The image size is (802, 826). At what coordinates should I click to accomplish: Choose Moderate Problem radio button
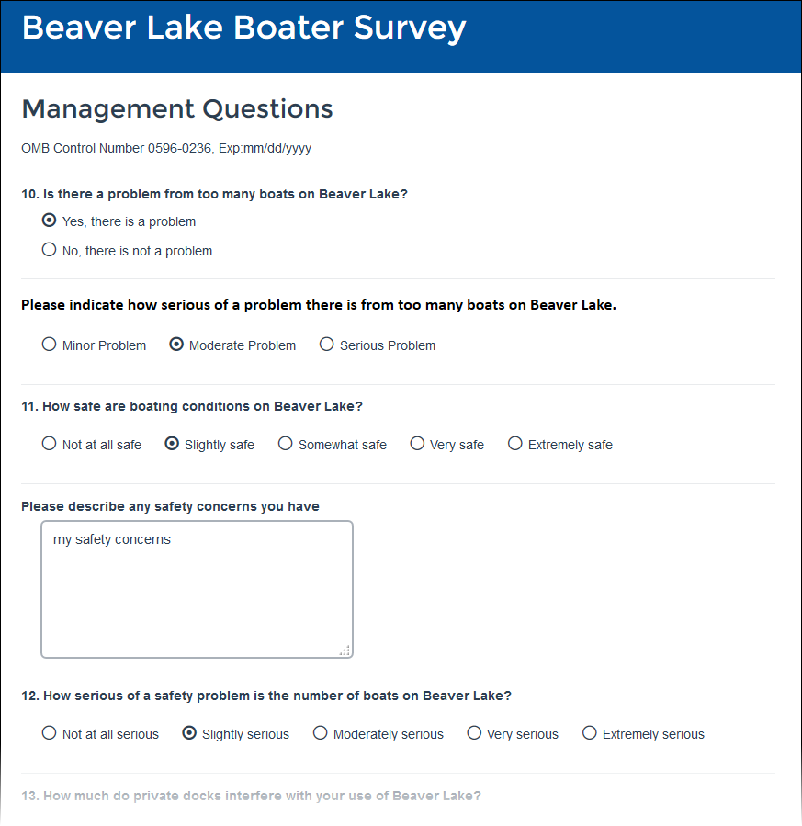pyautogui.click(x=176, y=345)
